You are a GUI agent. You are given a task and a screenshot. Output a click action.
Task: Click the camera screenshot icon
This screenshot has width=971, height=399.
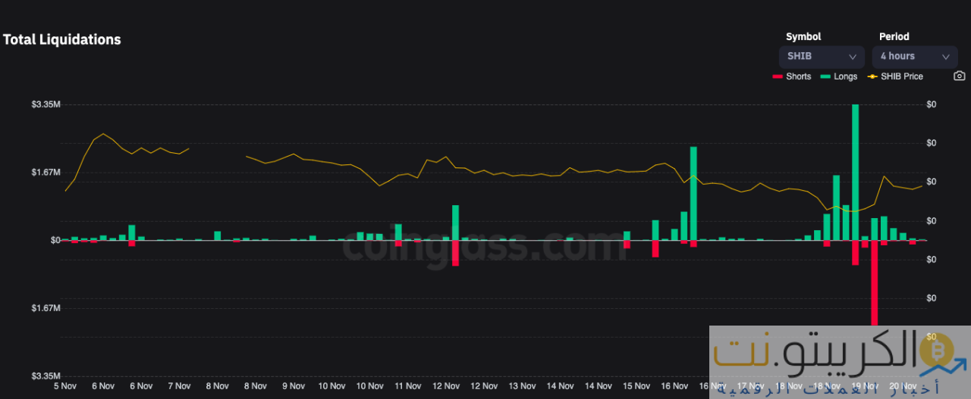959,76
